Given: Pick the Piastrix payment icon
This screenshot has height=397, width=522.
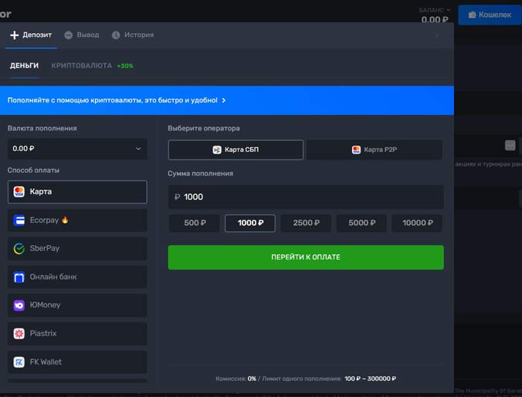Looking at the screenshot, I should pos(19,334).
